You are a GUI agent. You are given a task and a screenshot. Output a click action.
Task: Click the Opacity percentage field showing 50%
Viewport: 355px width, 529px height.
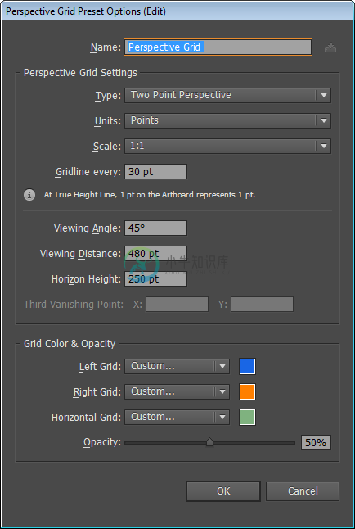tap(316, 442)
